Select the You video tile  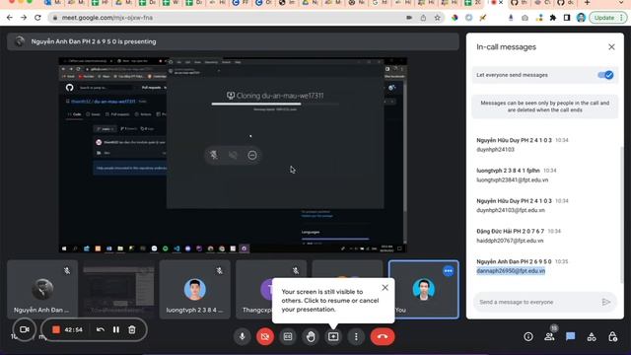(x=423, y=289)
